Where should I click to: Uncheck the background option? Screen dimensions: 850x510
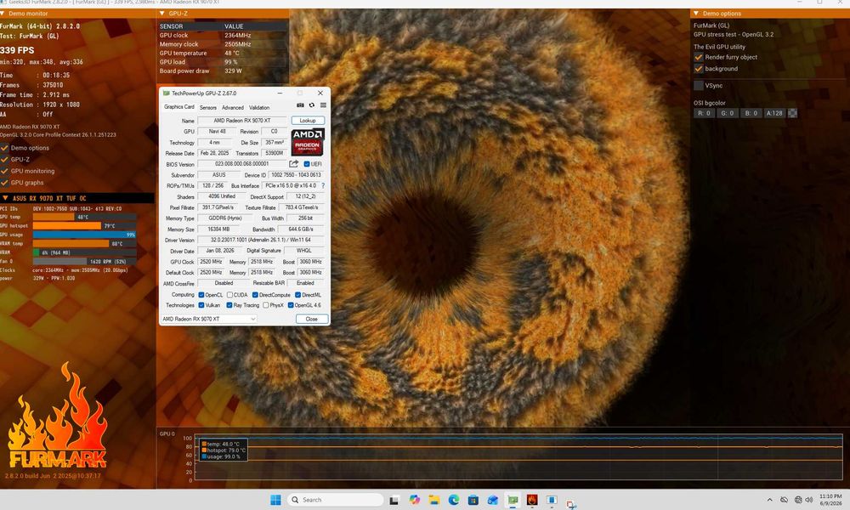pos(698,69)
